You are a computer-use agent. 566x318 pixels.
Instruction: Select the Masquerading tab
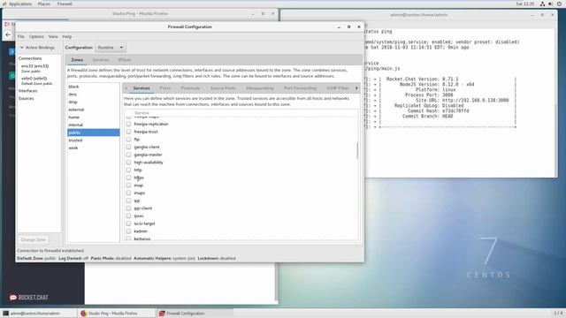click(x=260, y=88)
